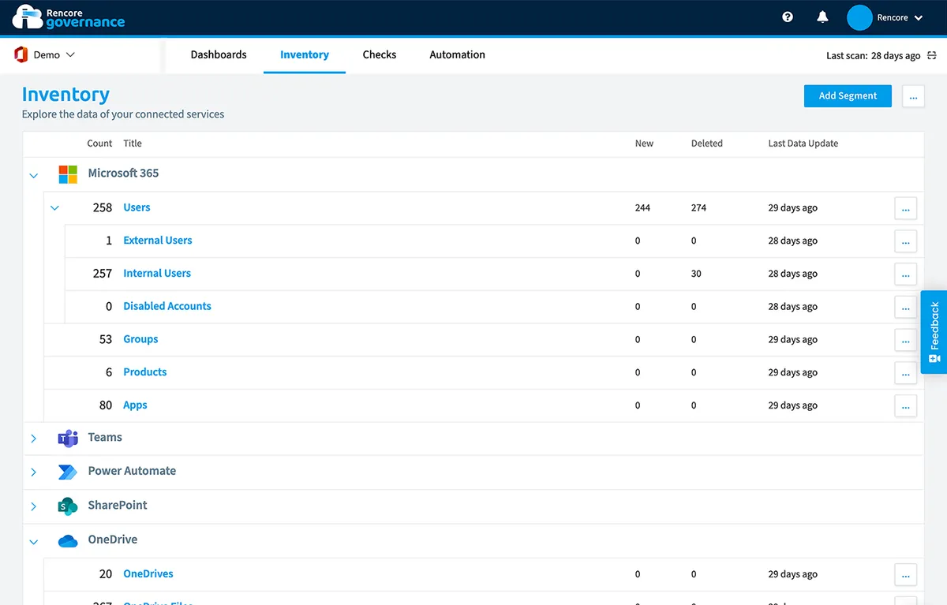Click the SharePoint service icon
This screenshot has width=947, height=605.
[x=68, y=506]
